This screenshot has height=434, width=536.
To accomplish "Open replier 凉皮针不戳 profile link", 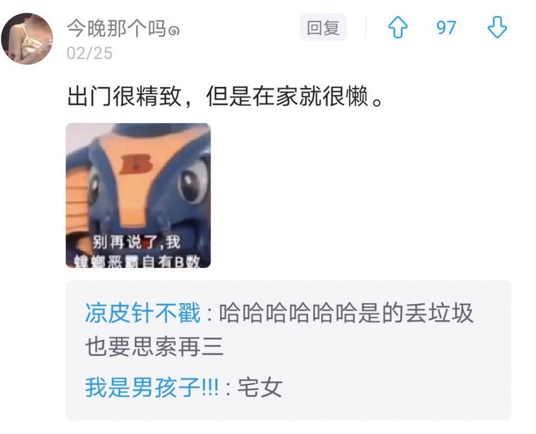I will pyautogui.click(x=142, y=313).
